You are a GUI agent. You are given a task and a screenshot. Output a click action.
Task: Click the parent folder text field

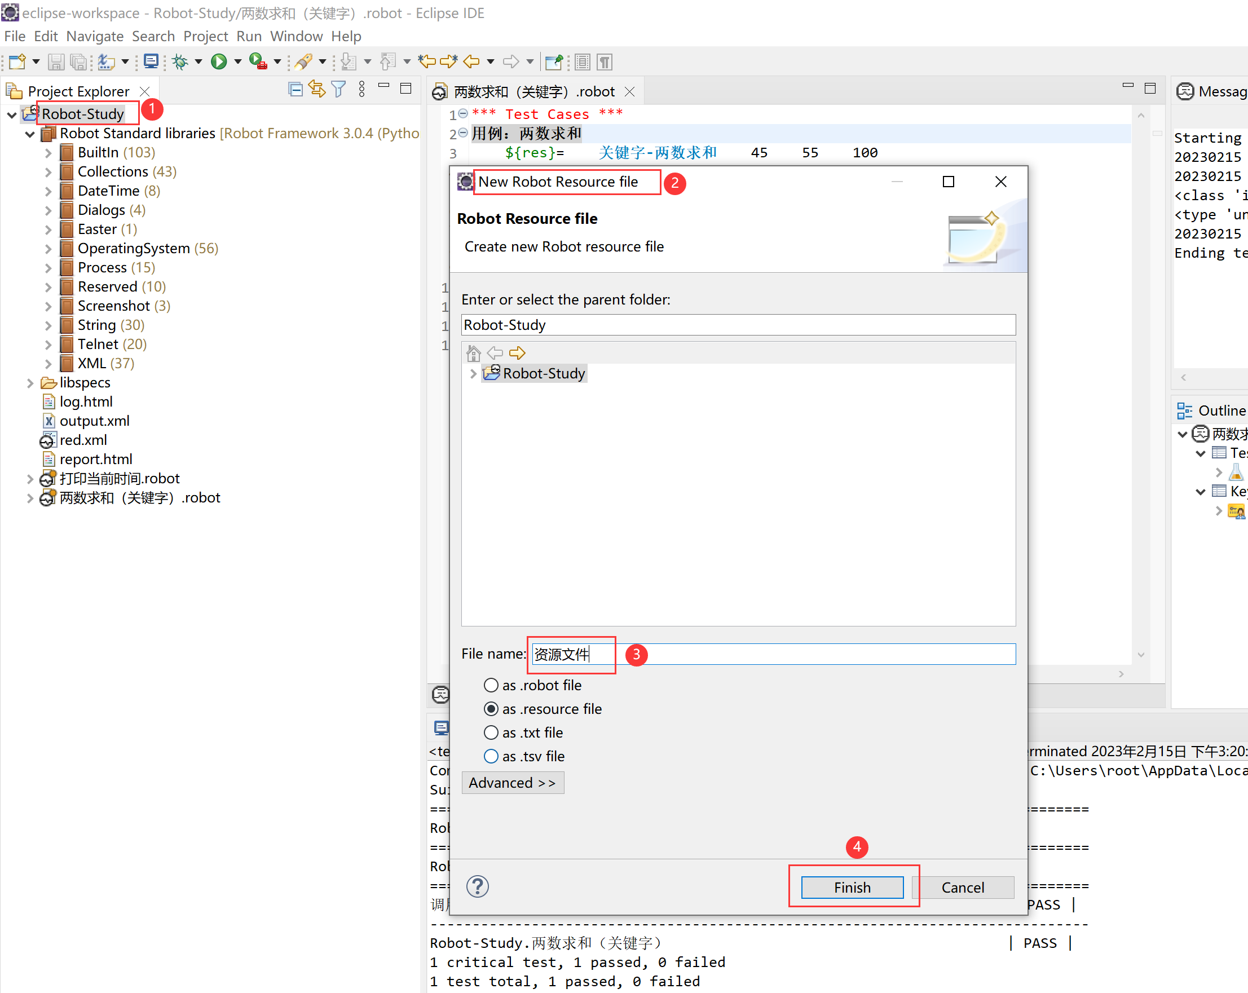[738, 325]
